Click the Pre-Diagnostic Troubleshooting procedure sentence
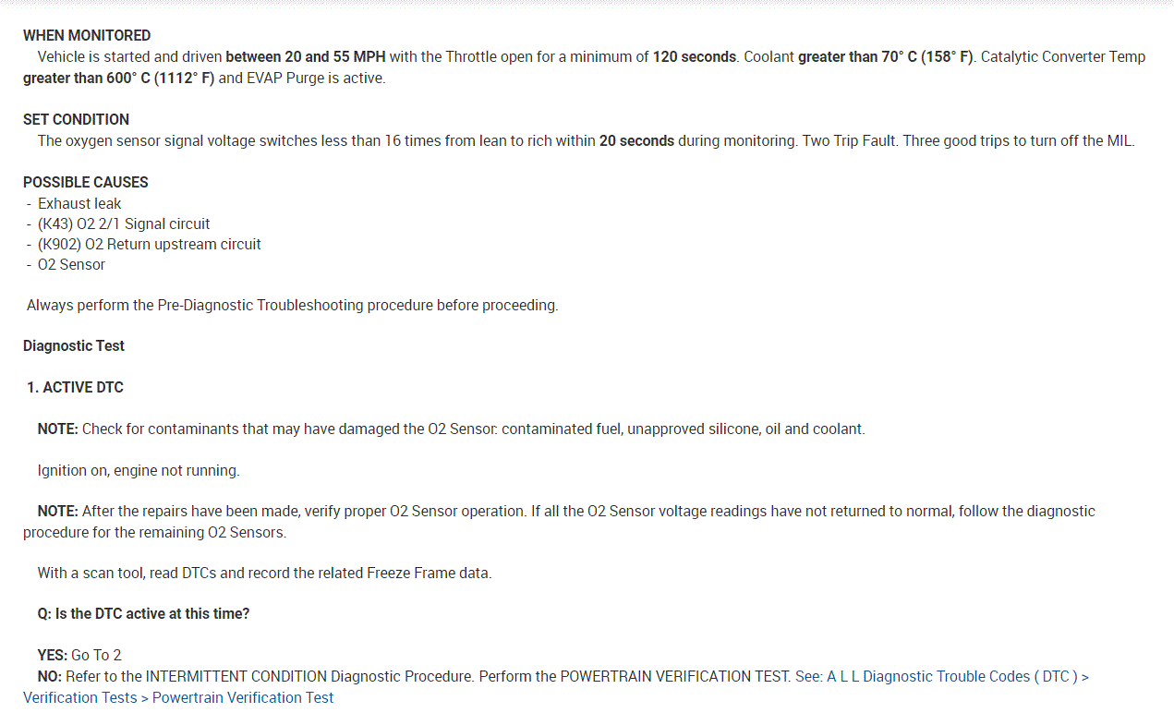 pos(293,306)
